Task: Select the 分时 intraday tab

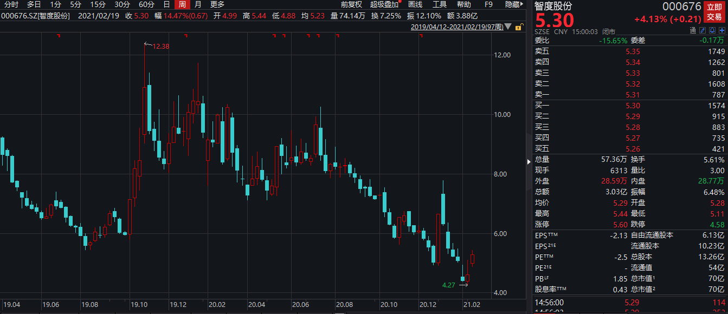Action: [11, 4]
